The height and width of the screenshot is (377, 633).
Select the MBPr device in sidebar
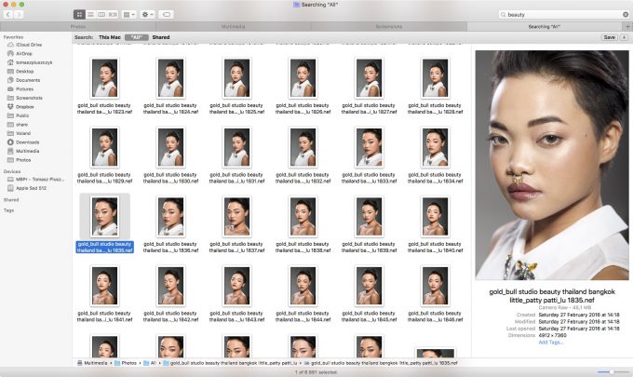click(x=40, y=180)
